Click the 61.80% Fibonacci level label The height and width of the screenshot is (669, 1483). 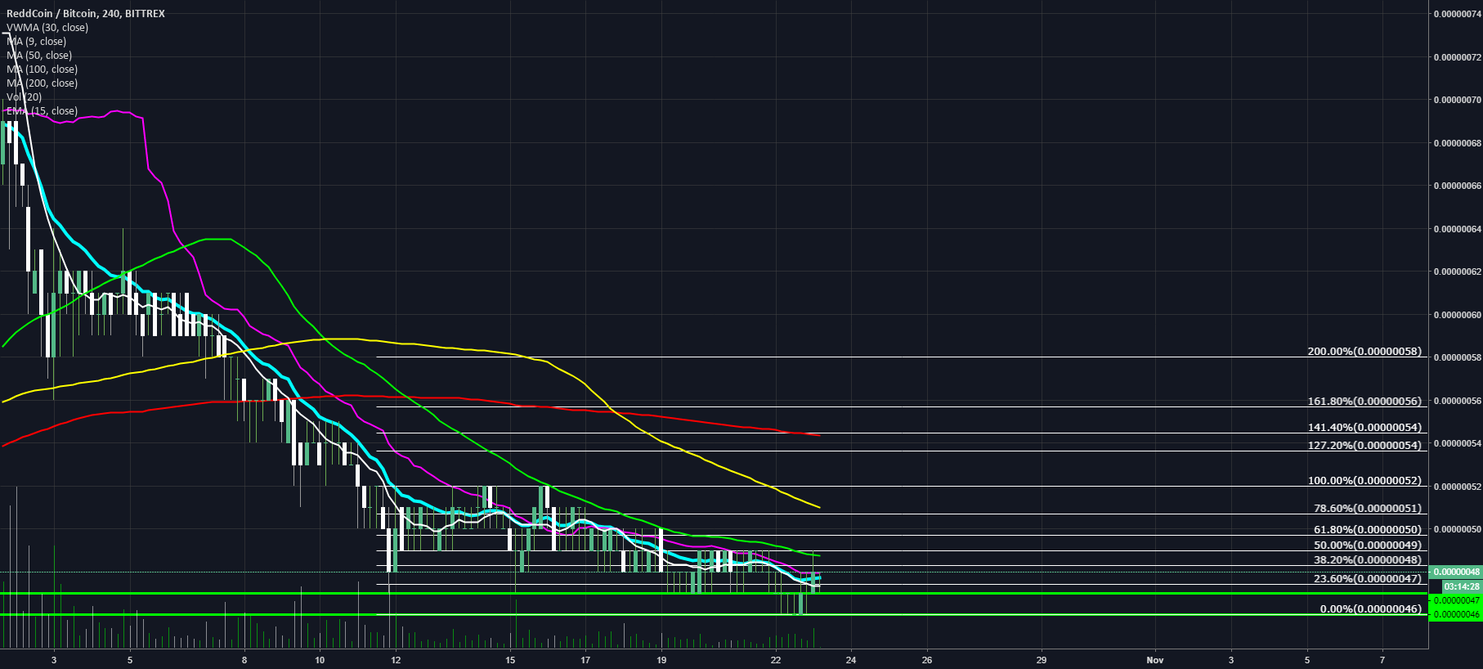(x=1368, y=529)
